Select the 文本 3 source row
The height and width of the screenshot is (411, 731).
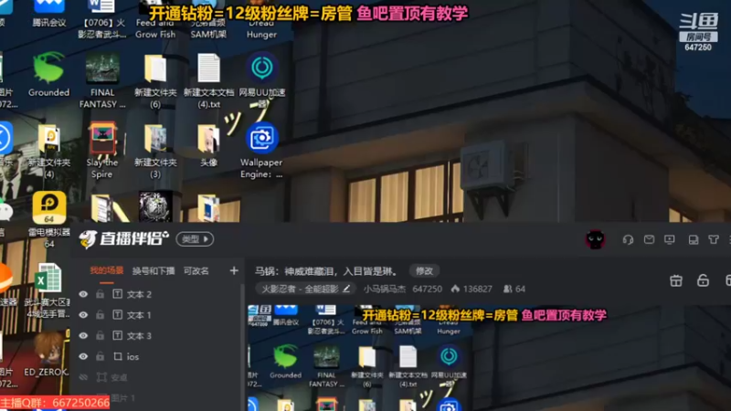[157, 335]
